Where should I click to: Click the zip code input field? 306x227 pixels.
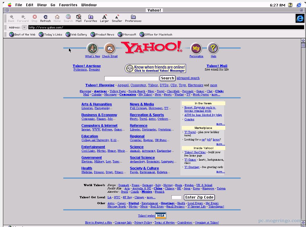coord(177,197)
